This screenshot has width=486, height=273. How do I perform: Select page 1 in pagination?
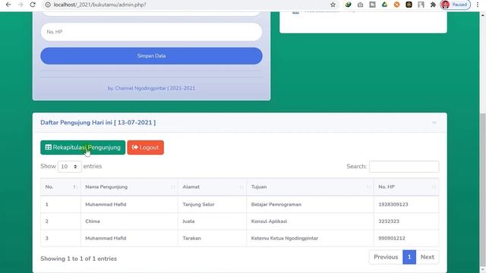(409, 257)
